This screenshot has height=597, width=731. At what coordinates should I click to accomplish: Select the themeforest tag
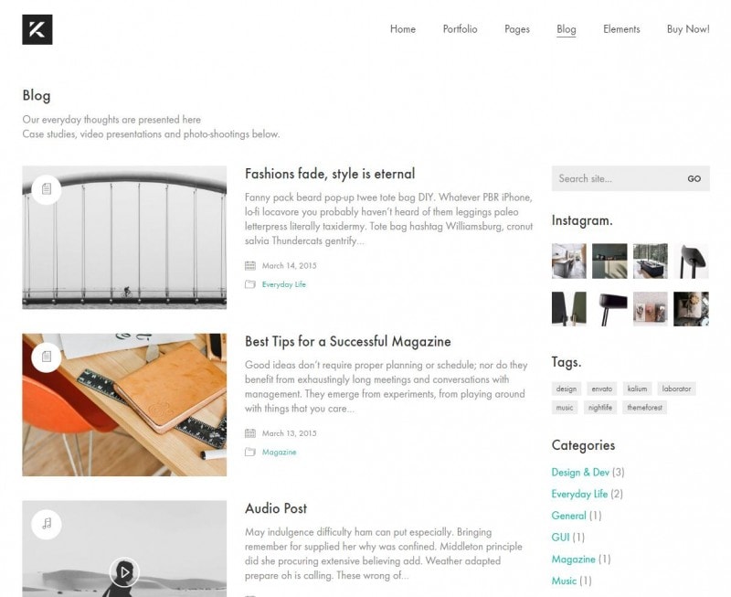click(x=645, y=407)
